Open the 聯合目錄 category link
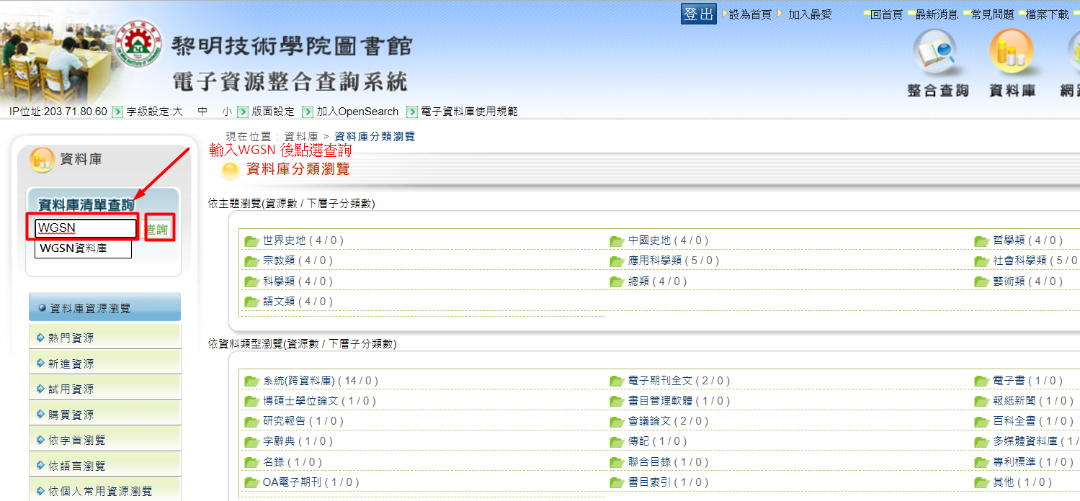Viewport: 1080px width, 501px height. pyautogui.click(x=650, y=462)
